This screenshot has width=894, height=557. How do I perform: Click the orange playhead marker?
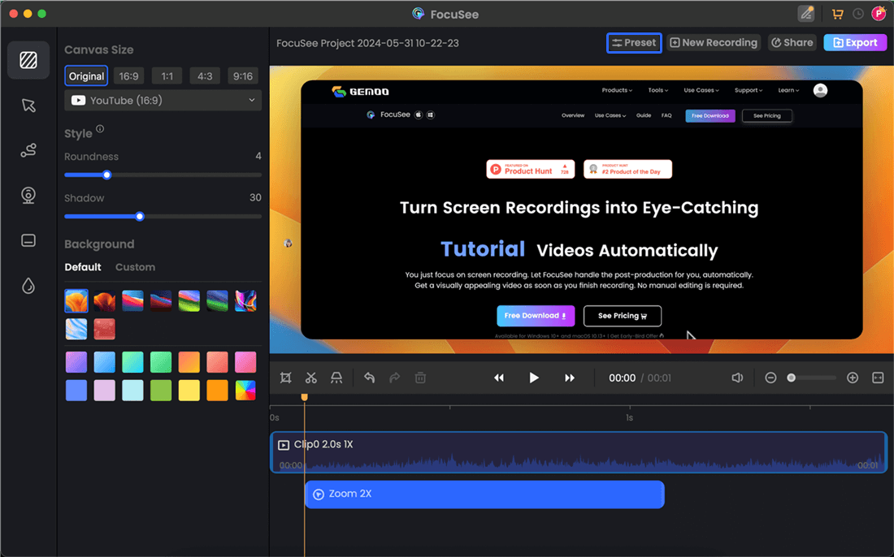pos(305,397)
